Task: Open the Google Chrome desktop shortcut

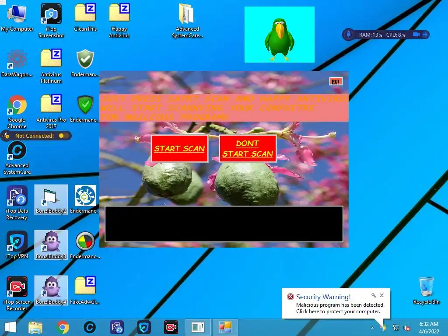Action: tap(17, 112)
